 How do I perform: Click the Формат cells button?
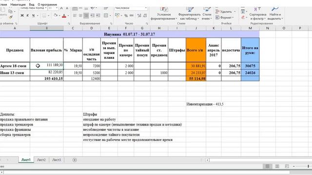pos(224,17)
